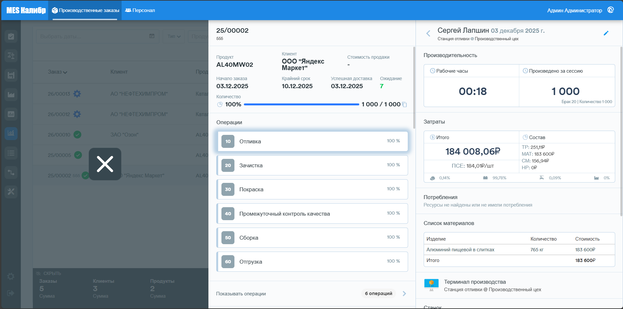
Task: Open the settings gear in sidebar bottom
Action: (x=11, y=276)
